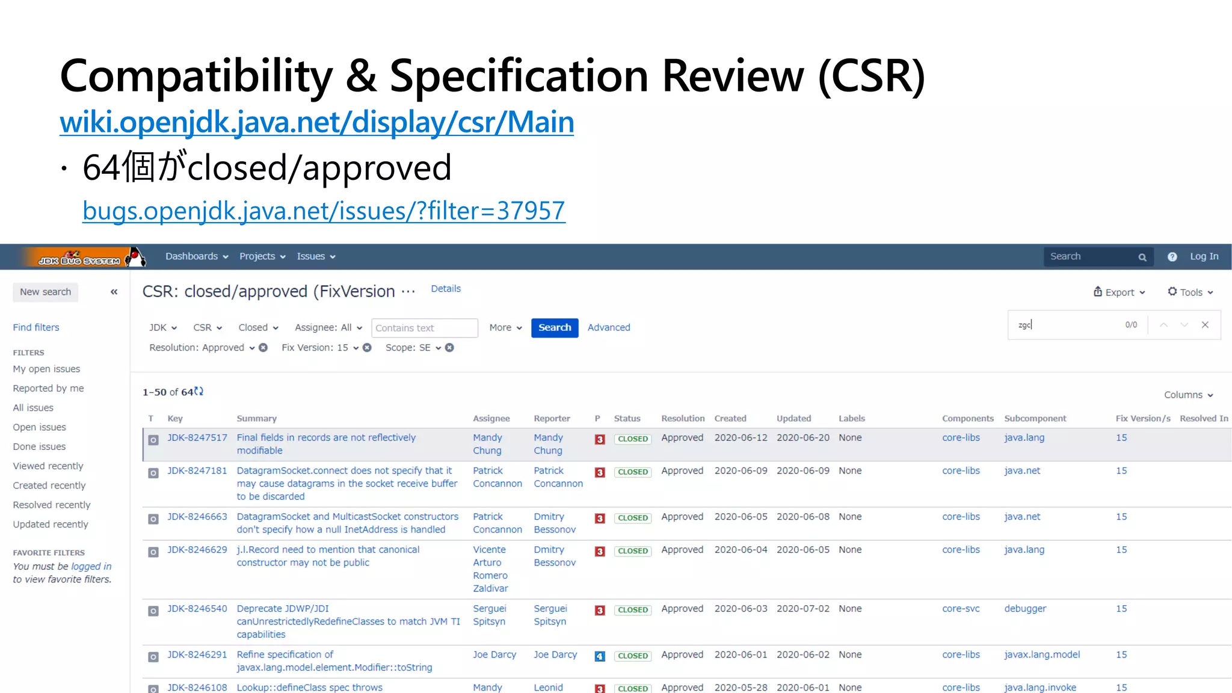Click the Log In link
Viewport: 1232px width, 693px height.
(1204, 256)
